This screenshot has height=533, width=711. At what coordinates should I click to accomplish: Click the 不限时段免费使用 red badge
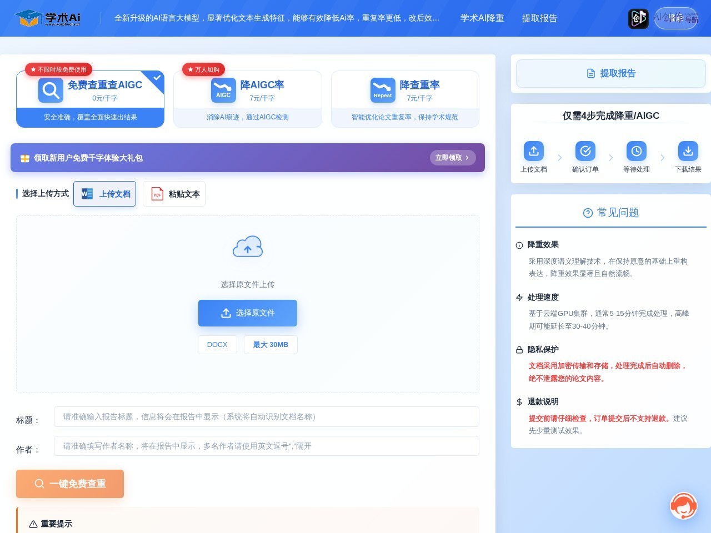58,69
